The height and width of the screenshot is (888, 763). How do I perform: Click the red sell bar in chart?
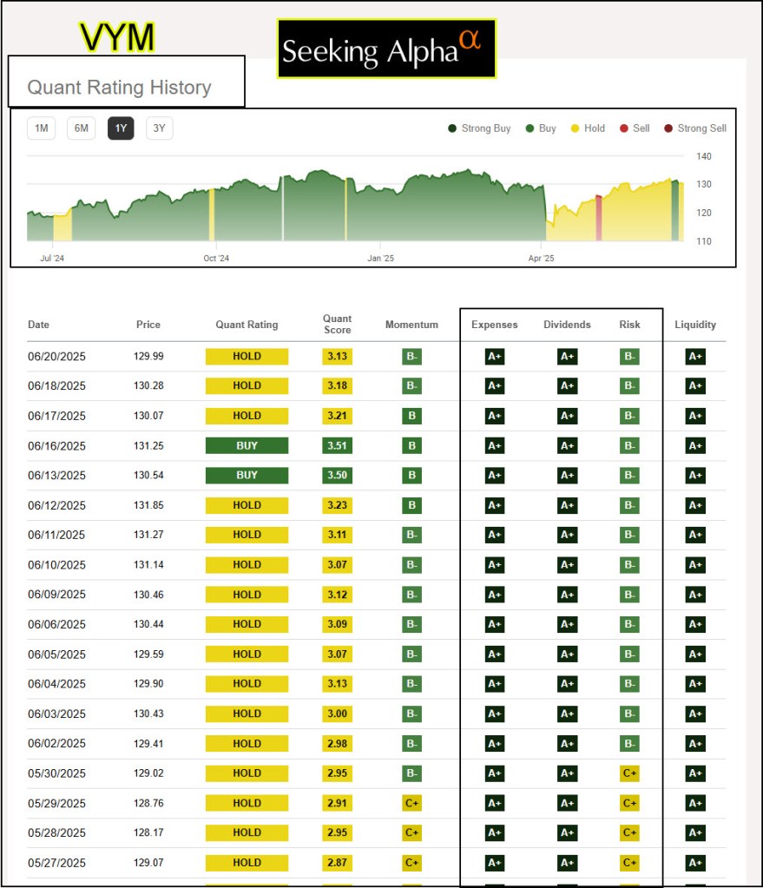pyautogui.click(x=598, y=219)
